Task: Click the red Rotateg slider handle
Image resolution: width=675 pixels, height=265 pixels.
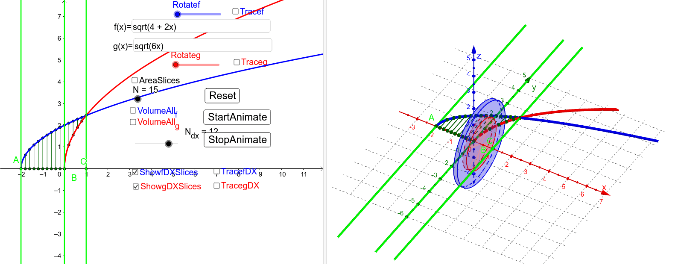Action: tap(175, 65)
